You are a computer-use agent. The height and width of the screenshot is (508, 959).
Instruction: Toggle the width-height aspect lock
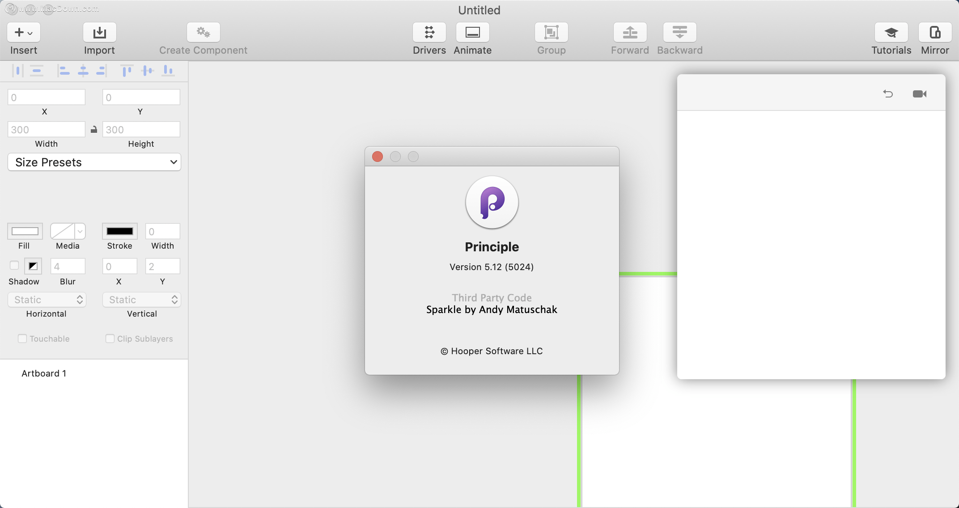click(94, 129)
